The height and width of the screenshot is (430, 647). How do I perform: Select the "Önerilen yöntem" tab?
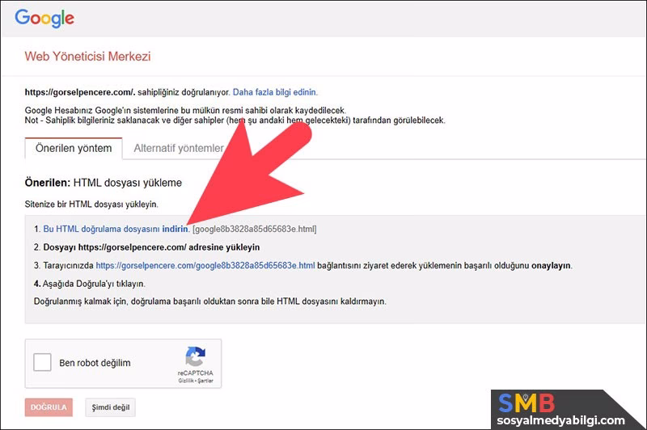(74, 149)
